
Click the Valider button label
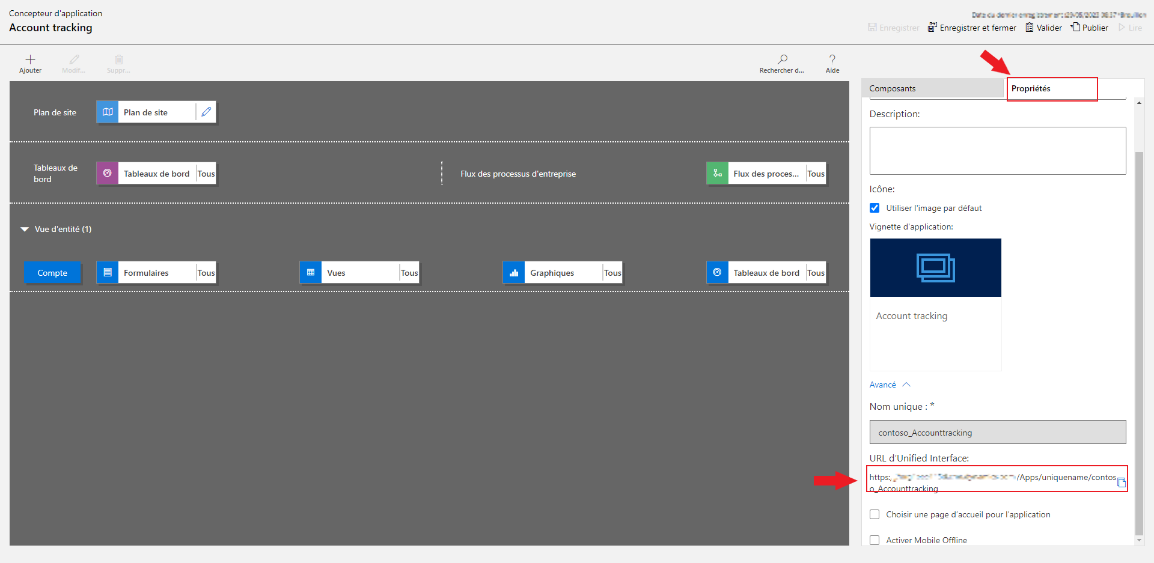(x=1049, y=28)
